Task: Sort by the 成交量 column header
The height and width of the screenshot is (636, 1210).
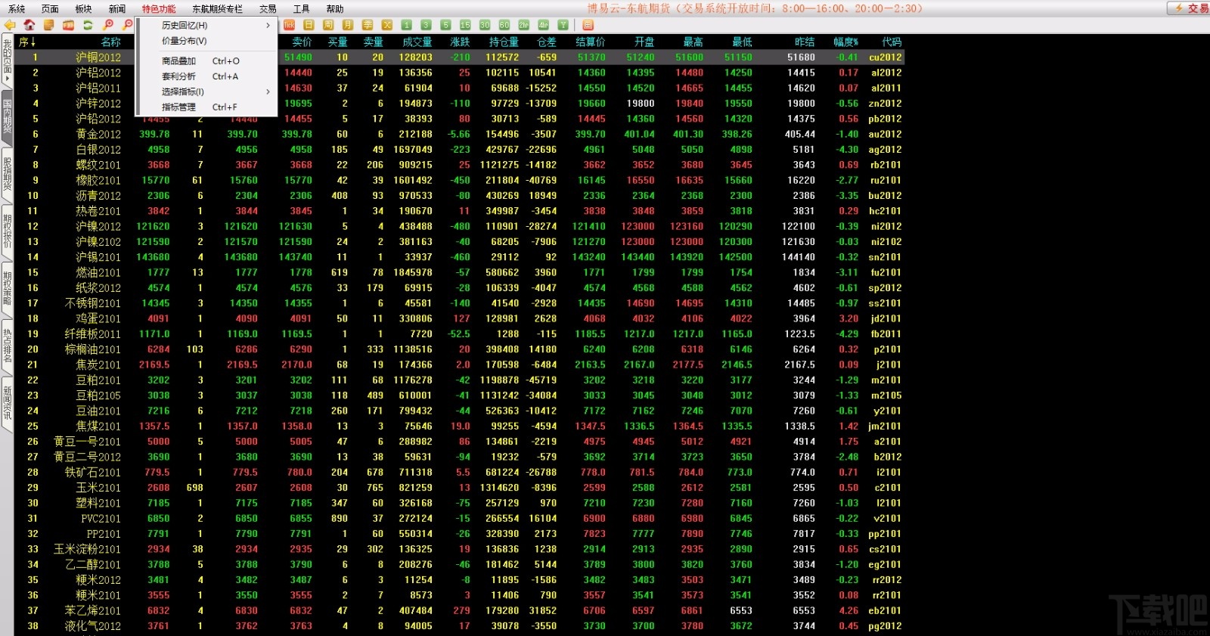Action: point(417,42)
